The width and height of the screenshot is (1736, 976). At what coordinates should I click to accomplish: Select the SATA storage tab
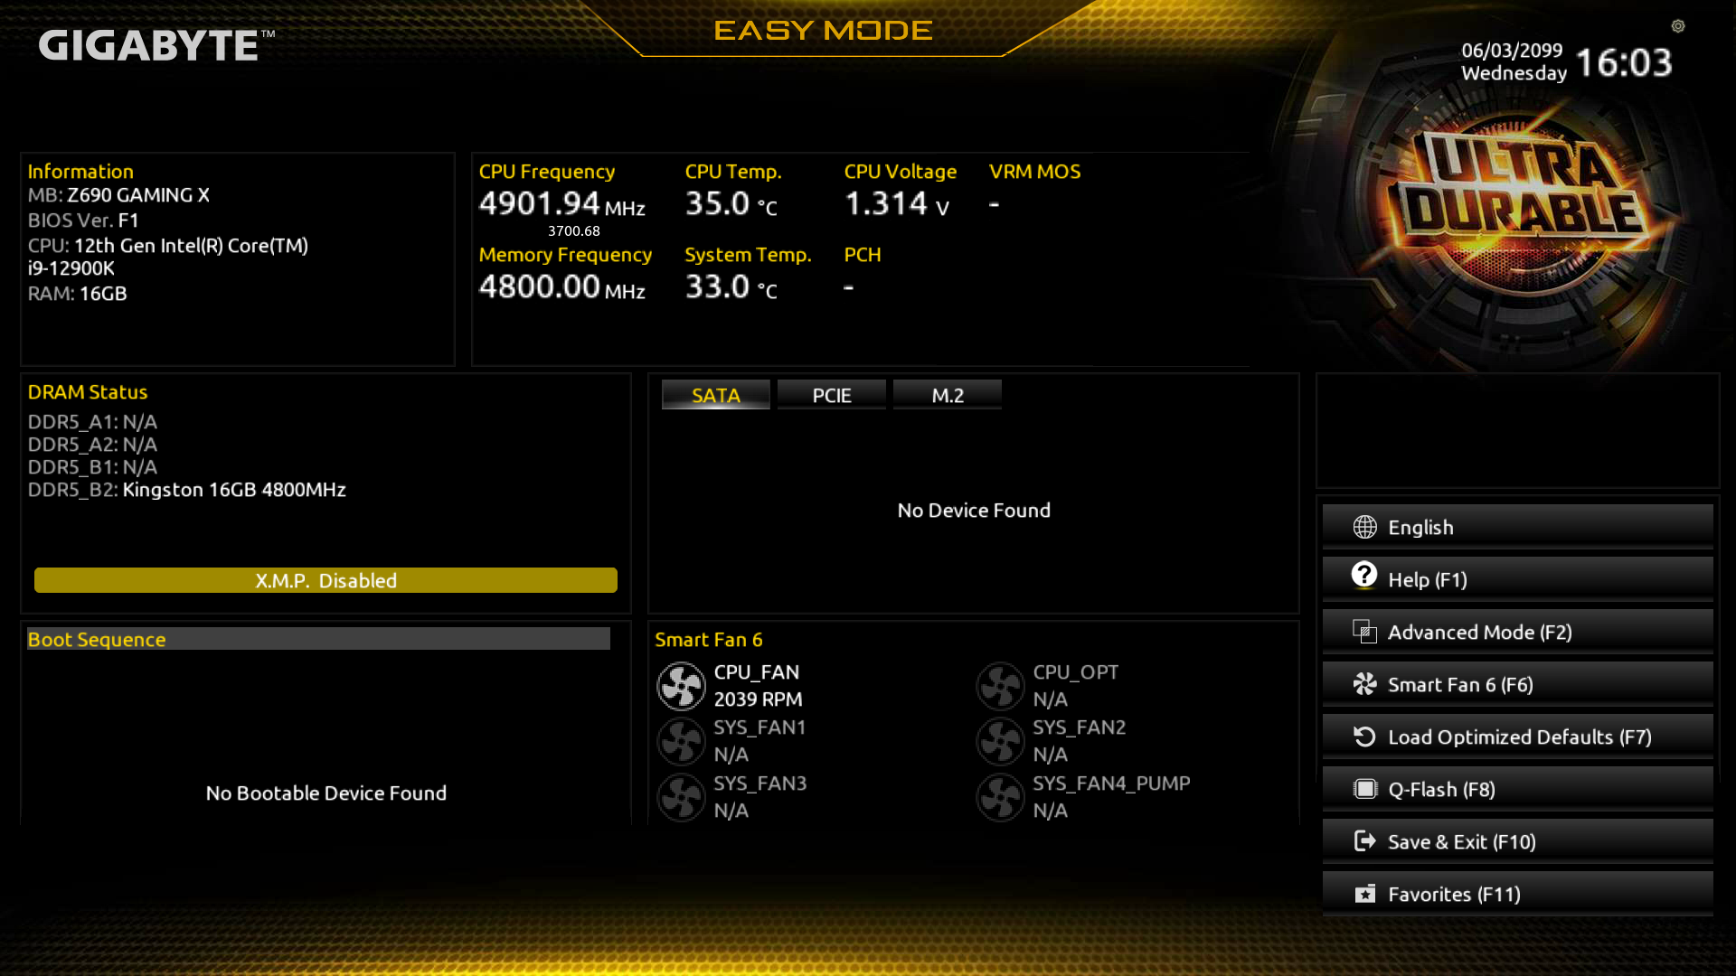point(715,394)
